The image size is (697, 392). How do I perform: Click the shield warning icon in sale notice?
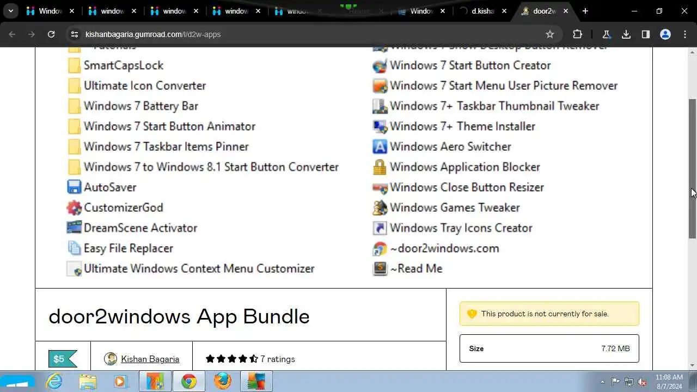pyautogui.click(x=472, y=314)
